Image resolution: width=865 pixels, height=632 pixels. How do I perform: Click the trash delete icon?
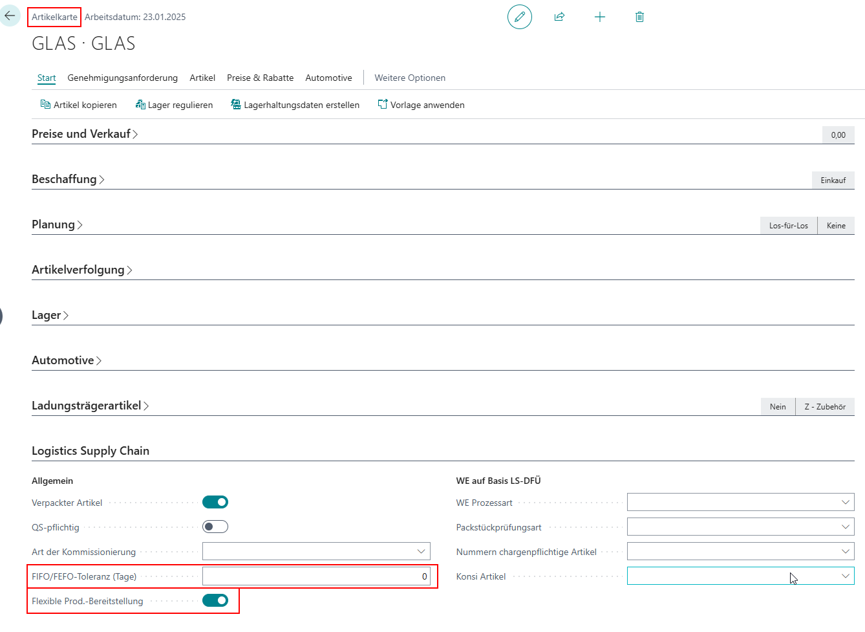tap(639, 17)
